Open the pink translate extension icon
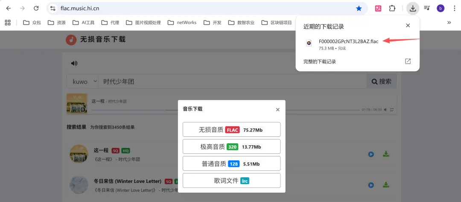Image resolution: width=461 pixels, height=202 pixels. tap(378, 9)
